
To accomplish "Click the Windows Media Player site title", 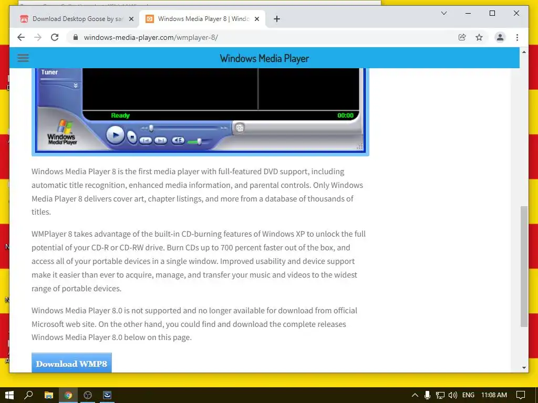I will [x=264, y=58].
